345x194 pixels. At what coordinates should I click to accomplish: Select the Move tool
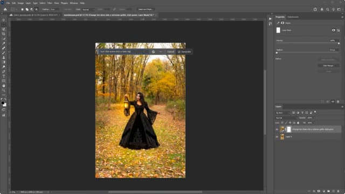pyautogui.click(x=4, y=20)
